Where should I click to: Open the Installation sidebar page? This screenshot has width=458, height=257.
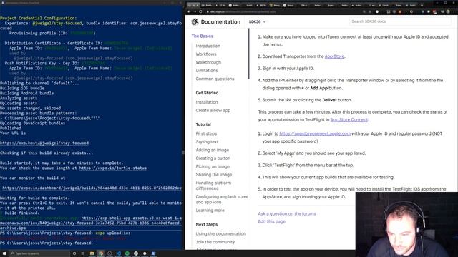pyautogui.click(x=207, y=102)
